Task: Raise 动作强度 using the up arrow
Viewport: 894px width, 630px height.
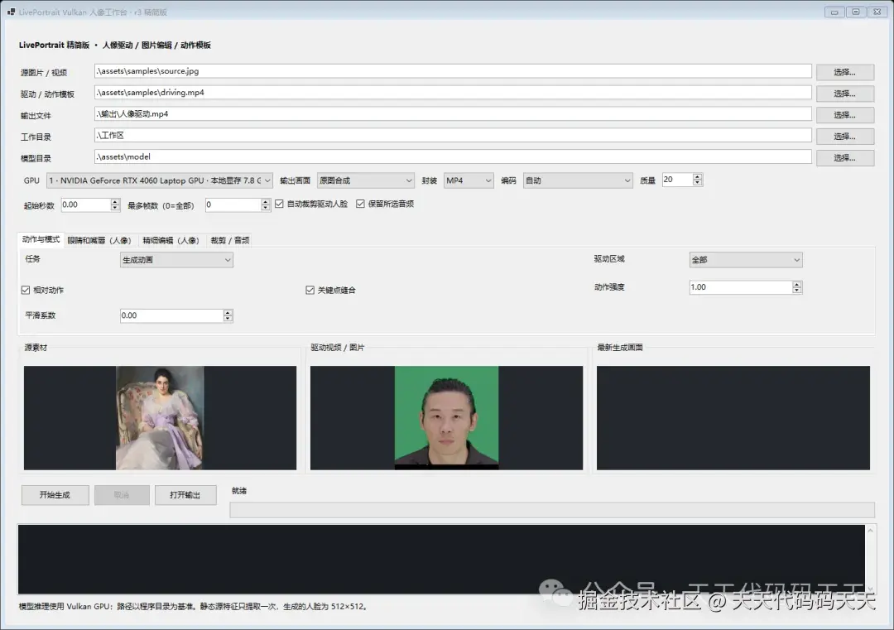Action: 797,285
